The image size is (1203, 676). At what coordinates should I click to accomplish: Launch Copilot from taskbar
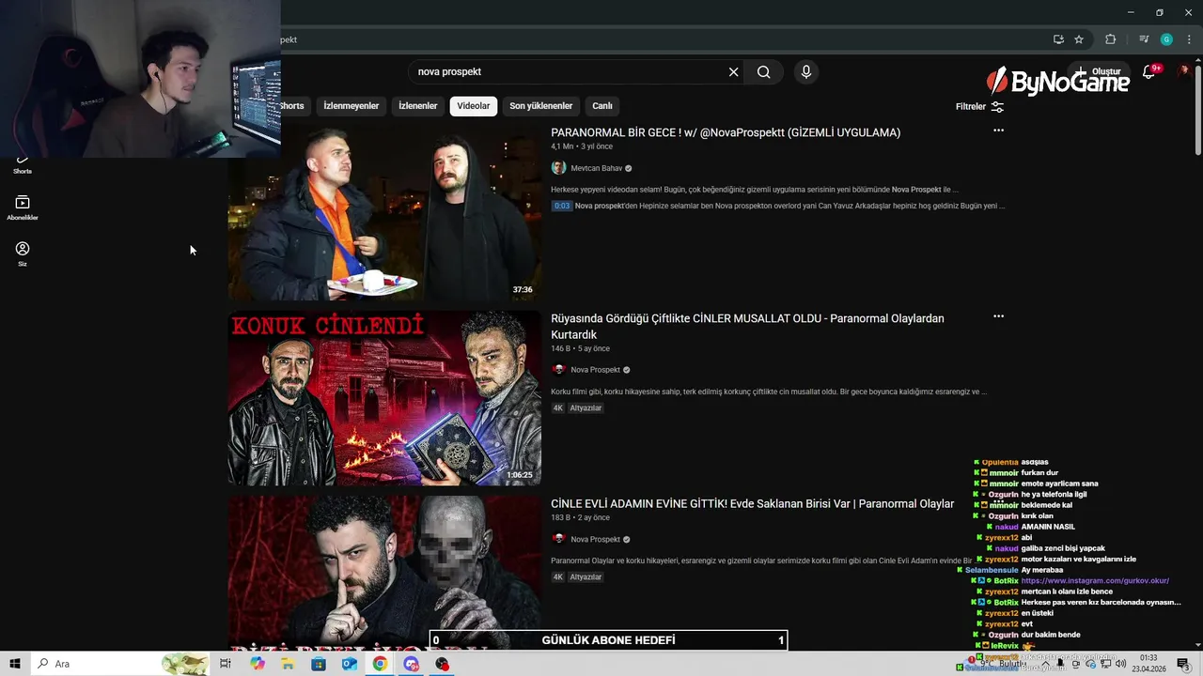point(258,664)
